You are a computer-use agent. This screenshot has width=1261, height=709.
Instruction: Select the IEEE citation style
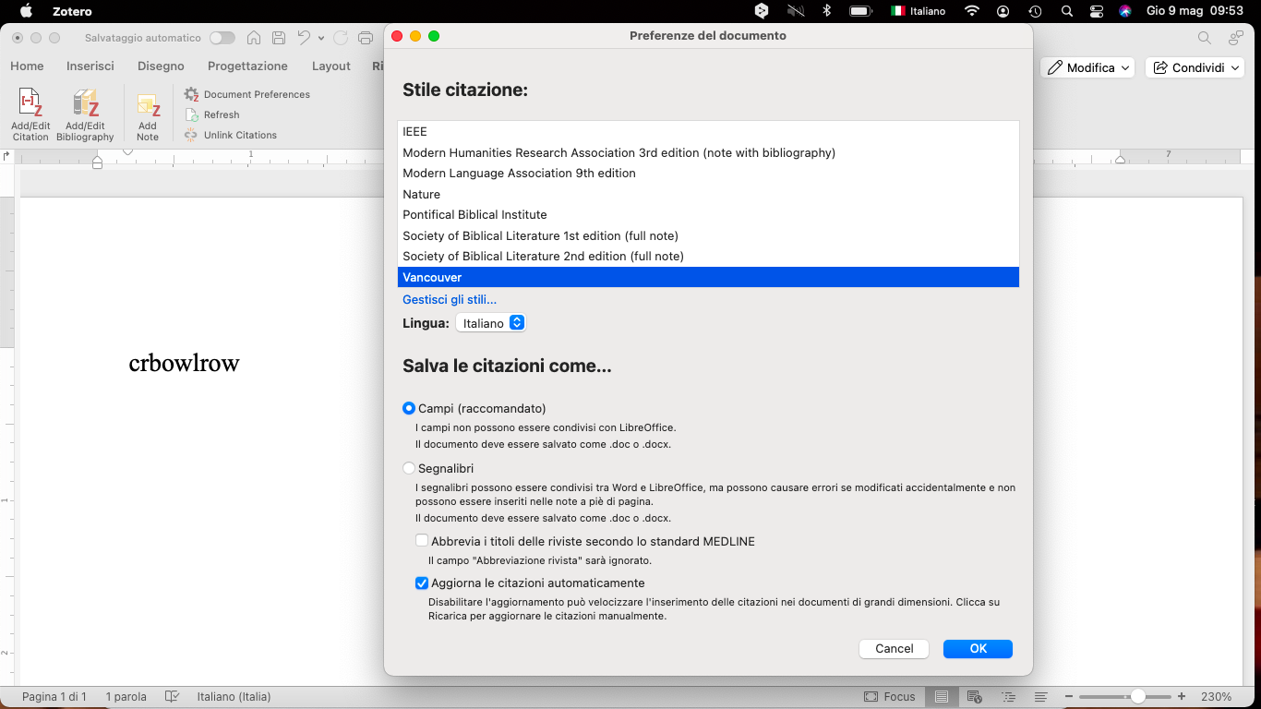pos(708,132)
